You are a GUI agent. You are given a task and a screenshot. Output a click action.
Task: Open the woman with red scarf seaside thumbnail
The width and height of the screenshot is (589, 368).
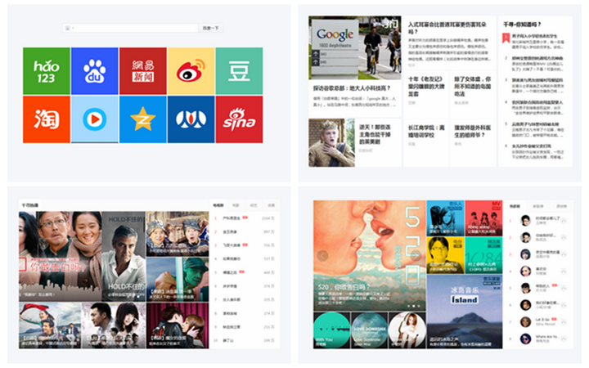[50, 326]
